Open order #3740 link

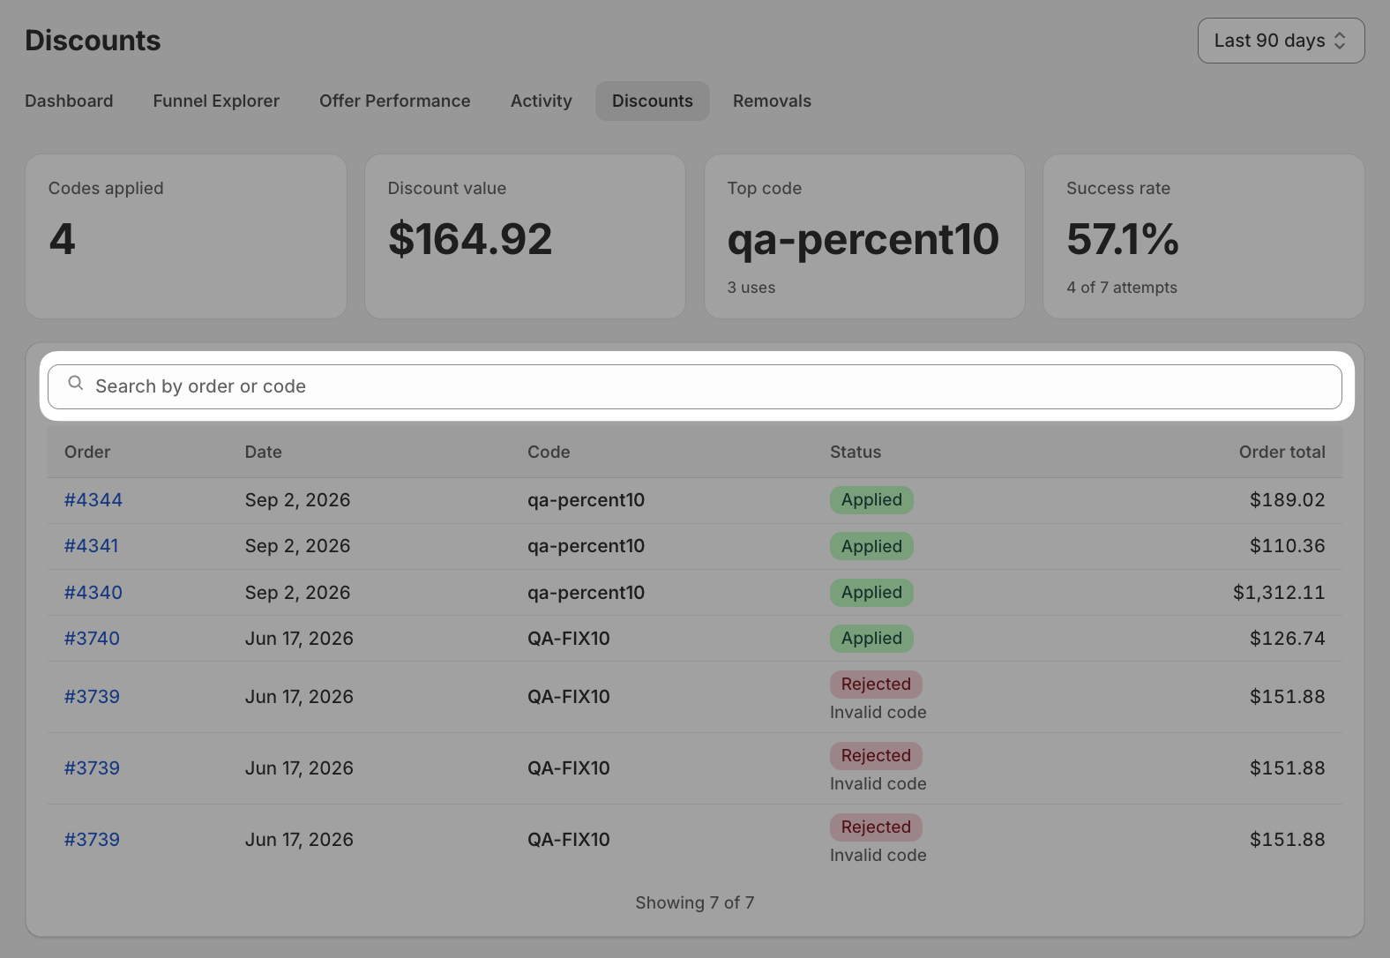tap(92, 639)
